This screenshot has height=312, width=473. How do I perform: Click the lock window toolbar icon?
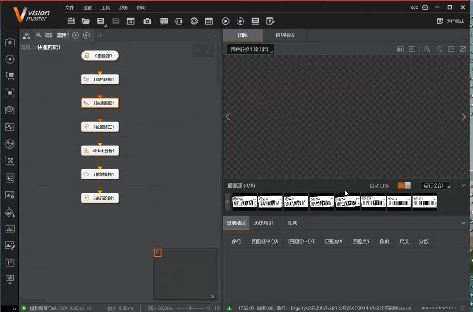(x=130, y=21)
